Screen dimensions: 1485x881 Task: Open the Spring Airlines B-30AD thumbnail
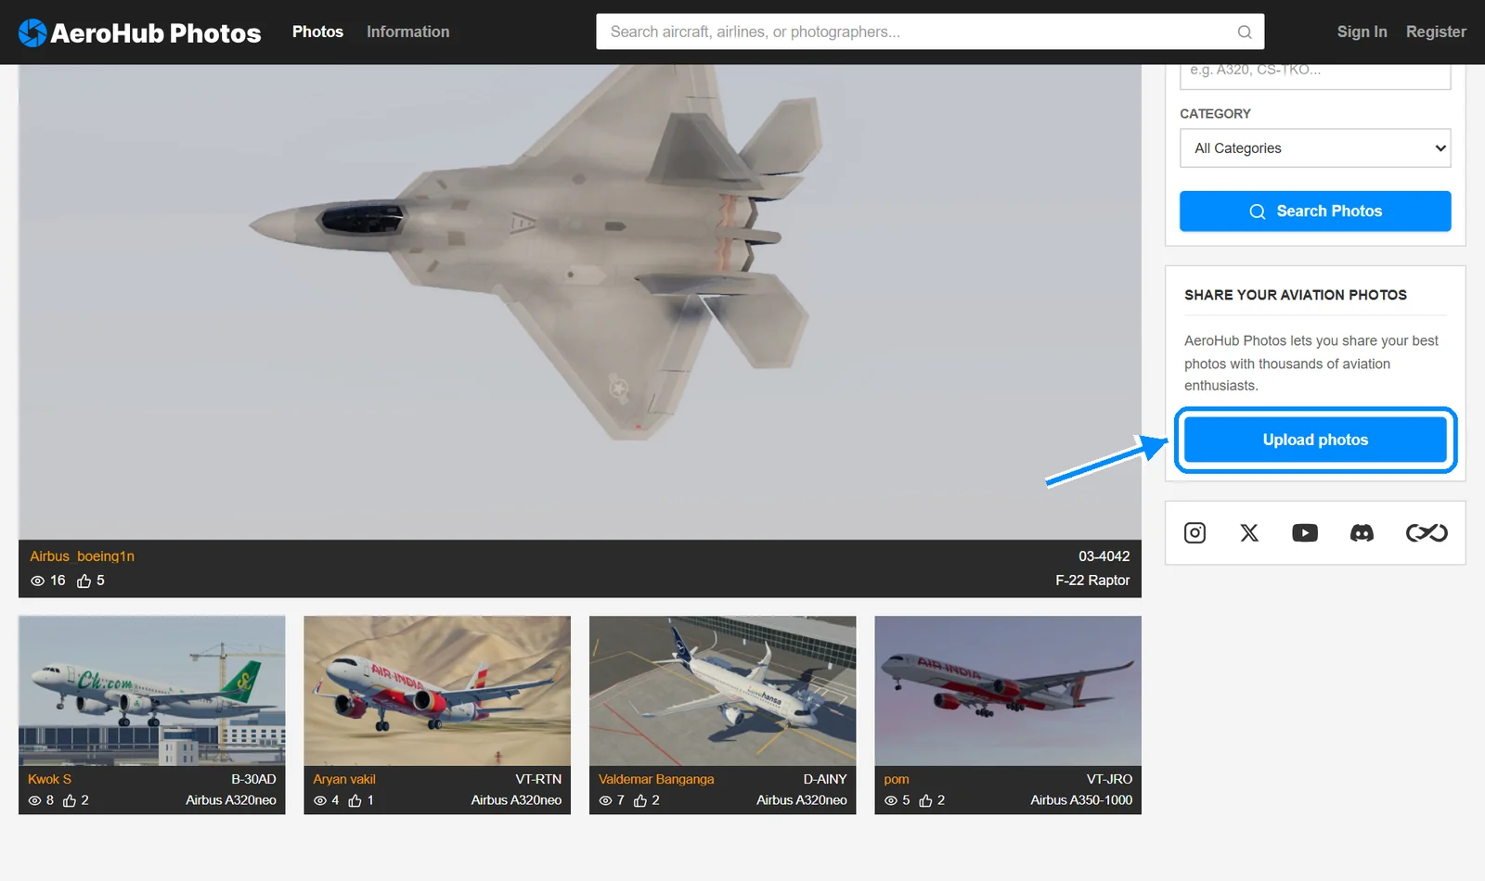click(152, 691)
